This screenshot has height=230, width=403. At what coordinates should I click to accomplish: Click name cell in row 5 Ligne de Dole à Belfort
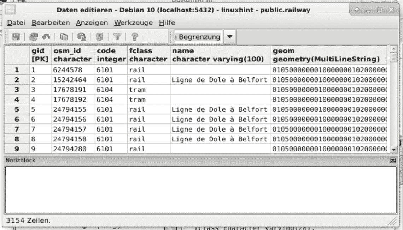(x=220, y=109)
